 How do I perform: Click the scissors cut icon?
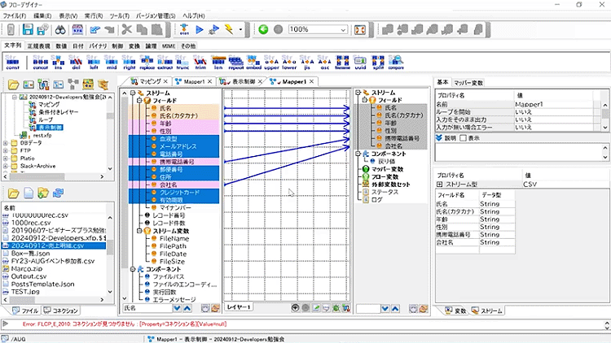126,29
